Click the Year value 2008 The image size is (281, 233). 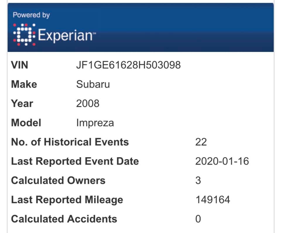pos(88,103)
